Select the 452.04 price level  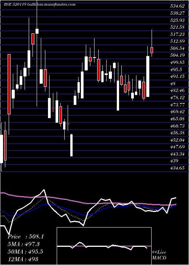[177, 140]
